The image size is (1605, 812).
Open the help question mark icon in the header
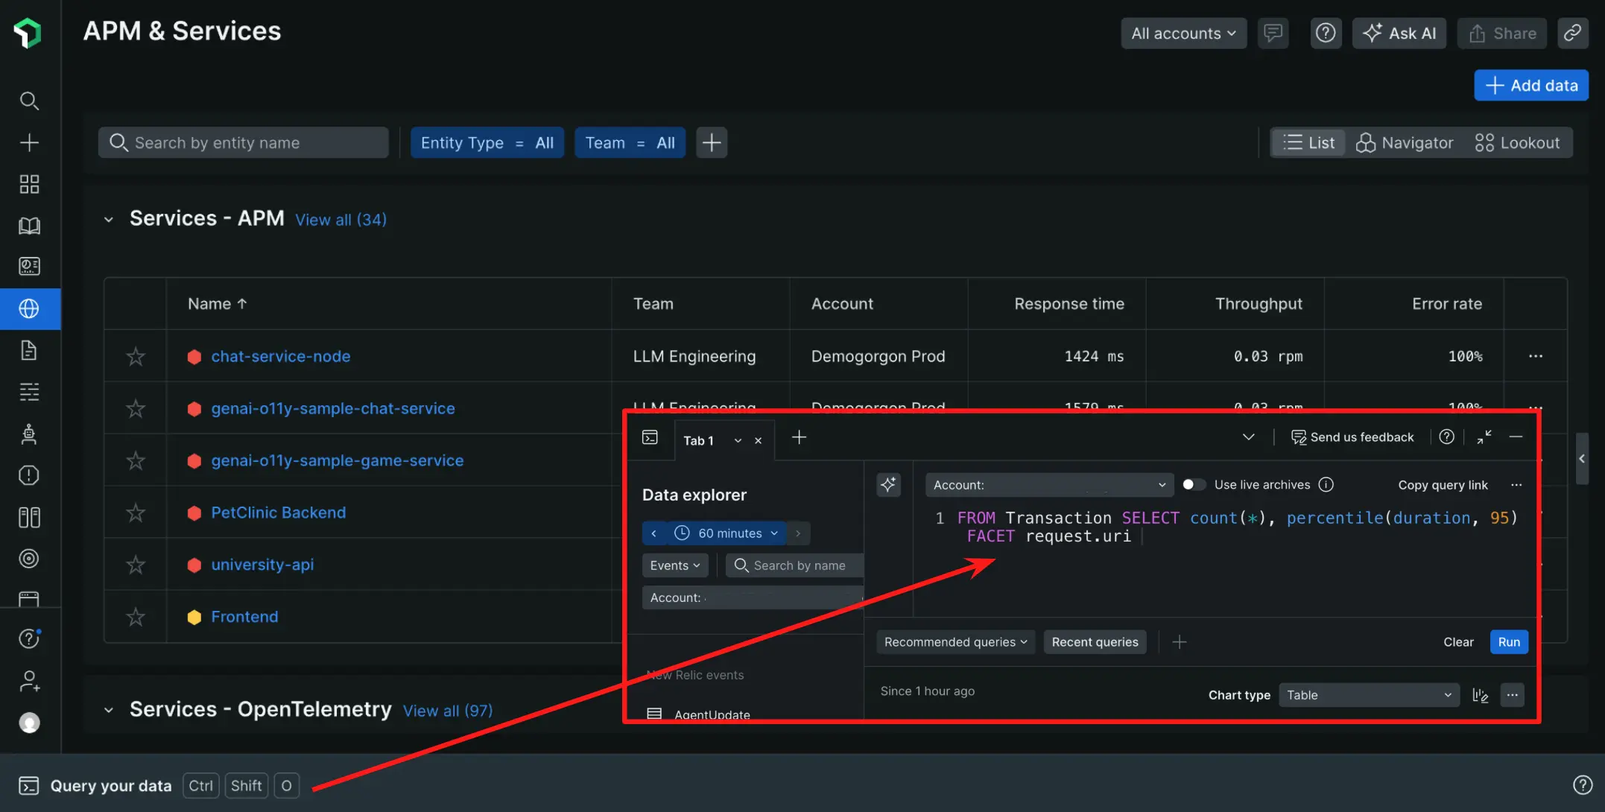(1326, 33)
